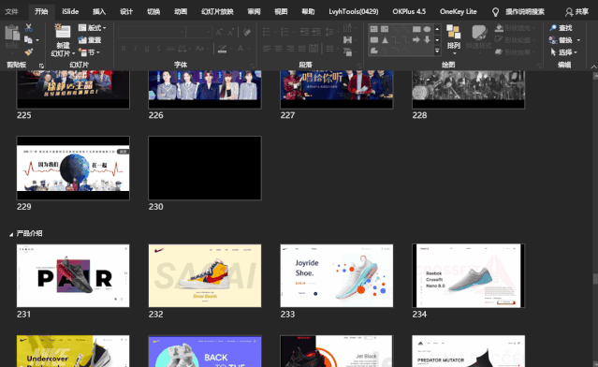Select slide 232 Sacai sneaker thumbnail
This screenshot has width=598, height=367.
coord(205,276)
